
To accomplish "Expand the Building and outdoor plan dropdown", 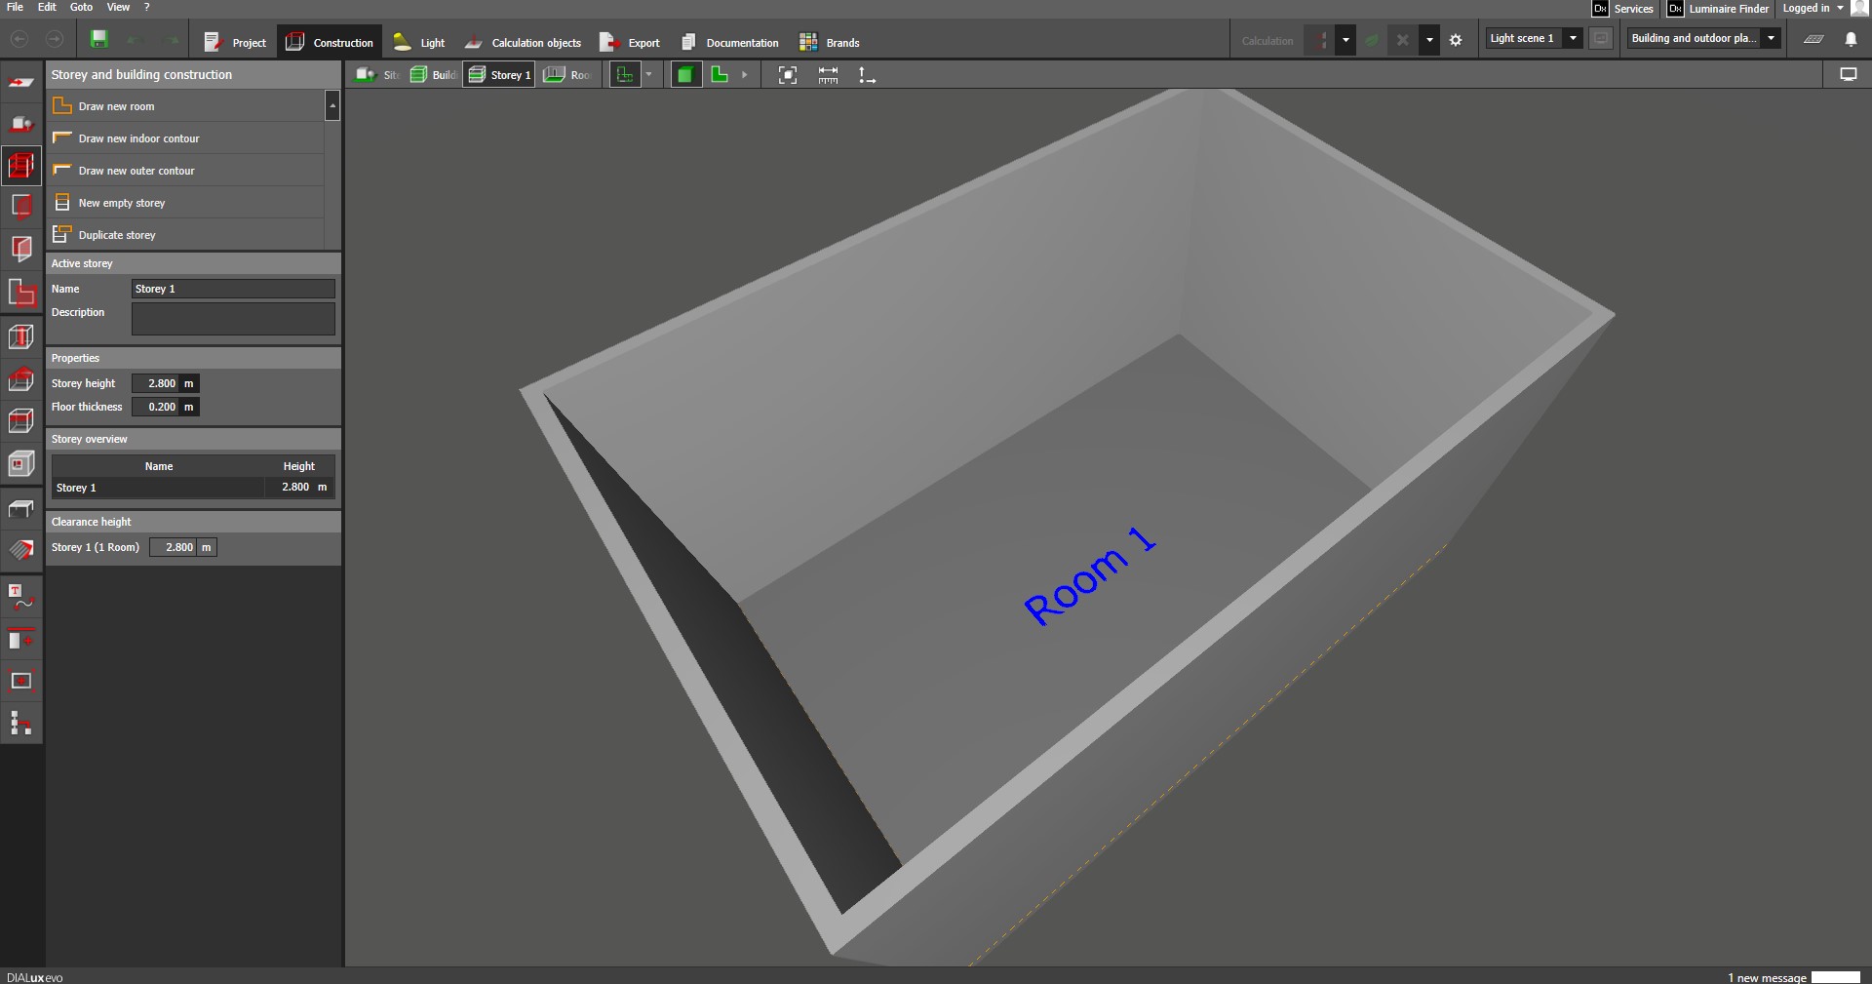I will (1771, 39).
